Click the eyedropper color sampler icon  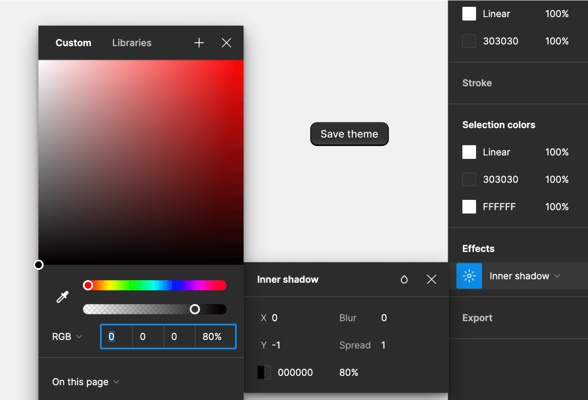(62, 297)
